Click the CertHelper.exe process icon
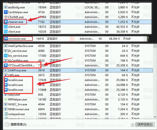Image resolution: width=157 pixels, height=130 pixels. 6,12
